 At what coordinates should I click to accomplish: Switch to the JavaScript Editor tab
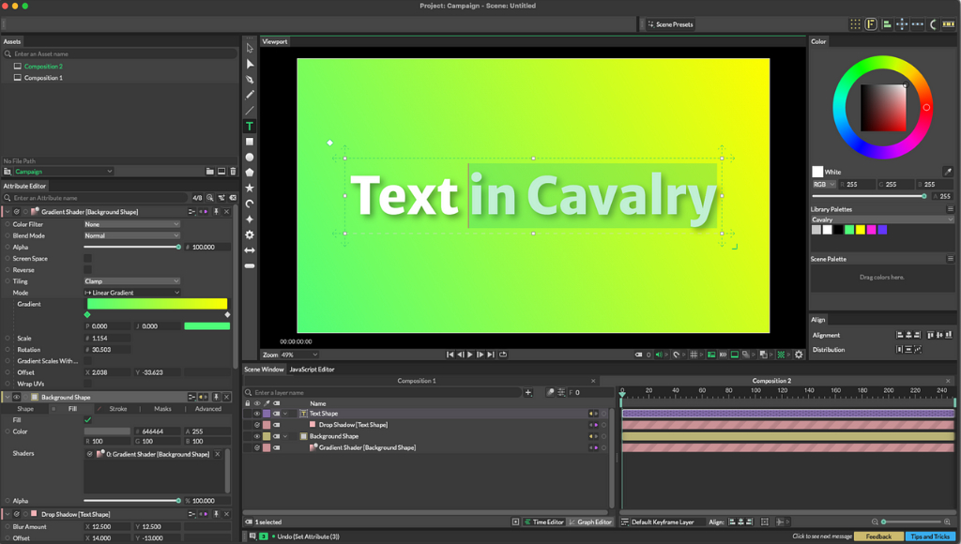click(x=312, y=370)
